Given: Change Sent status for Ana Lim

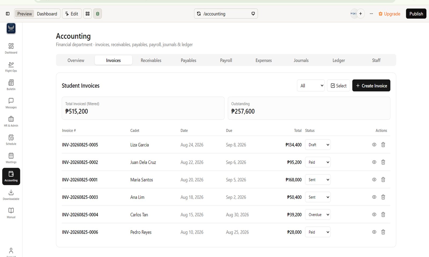Looking at the screenshot, I should 318,197.
